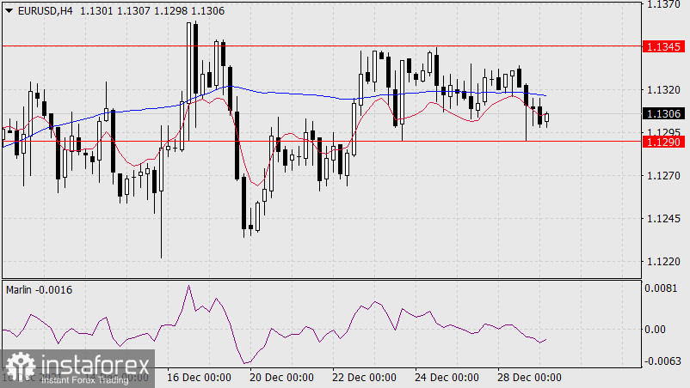Click the red 1.1345 price level tag
Screen dimensions: 690x388
662,45
